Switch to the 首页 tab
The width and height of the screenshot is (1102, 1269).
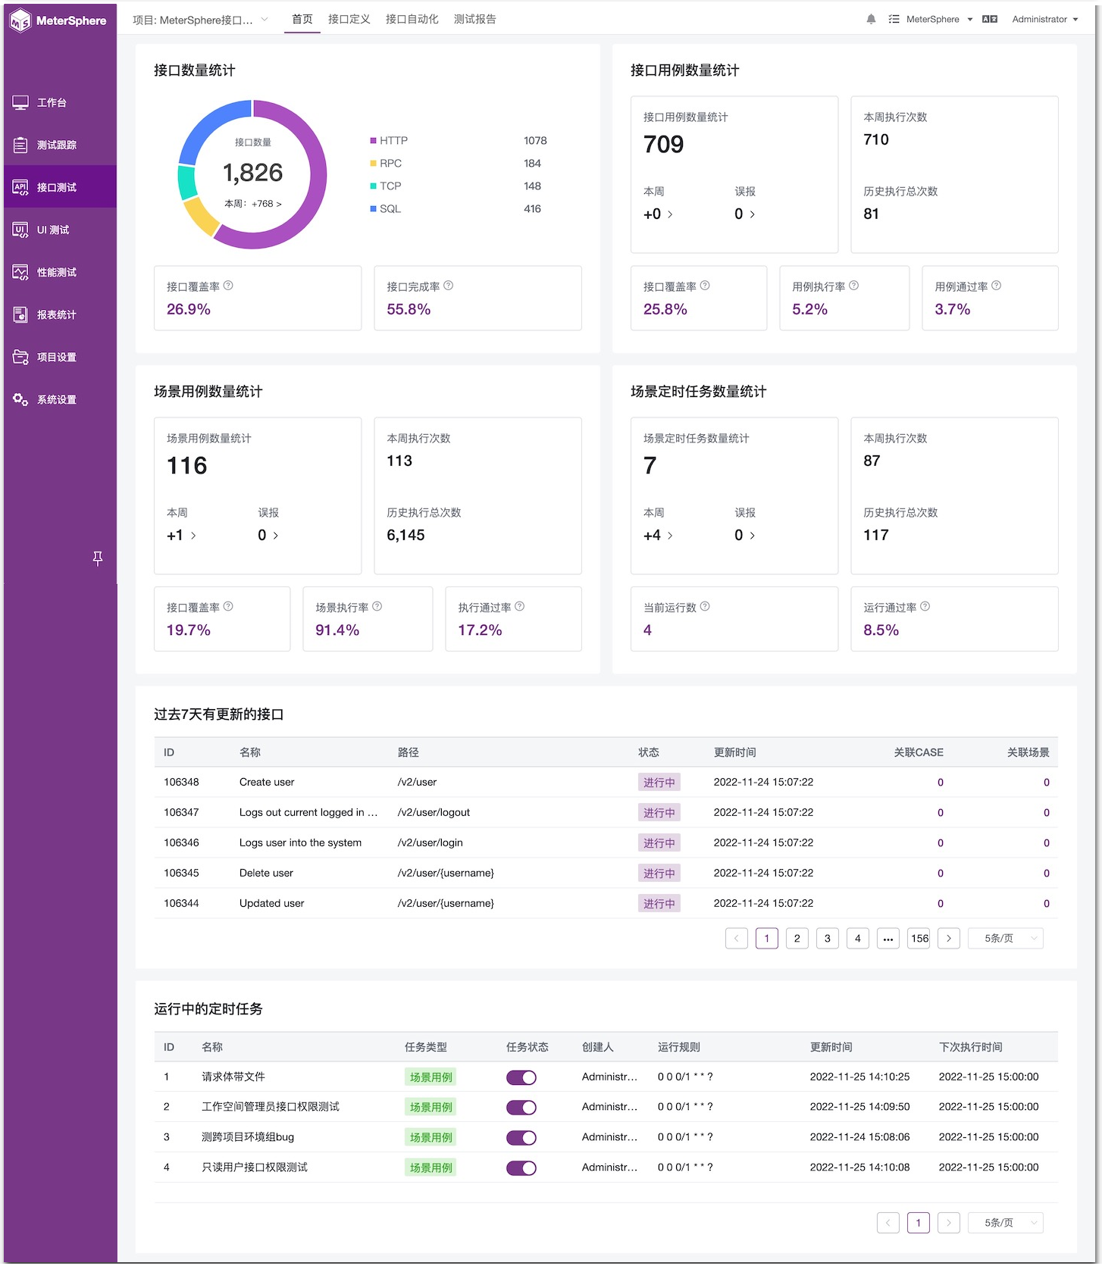coord(302,19)
